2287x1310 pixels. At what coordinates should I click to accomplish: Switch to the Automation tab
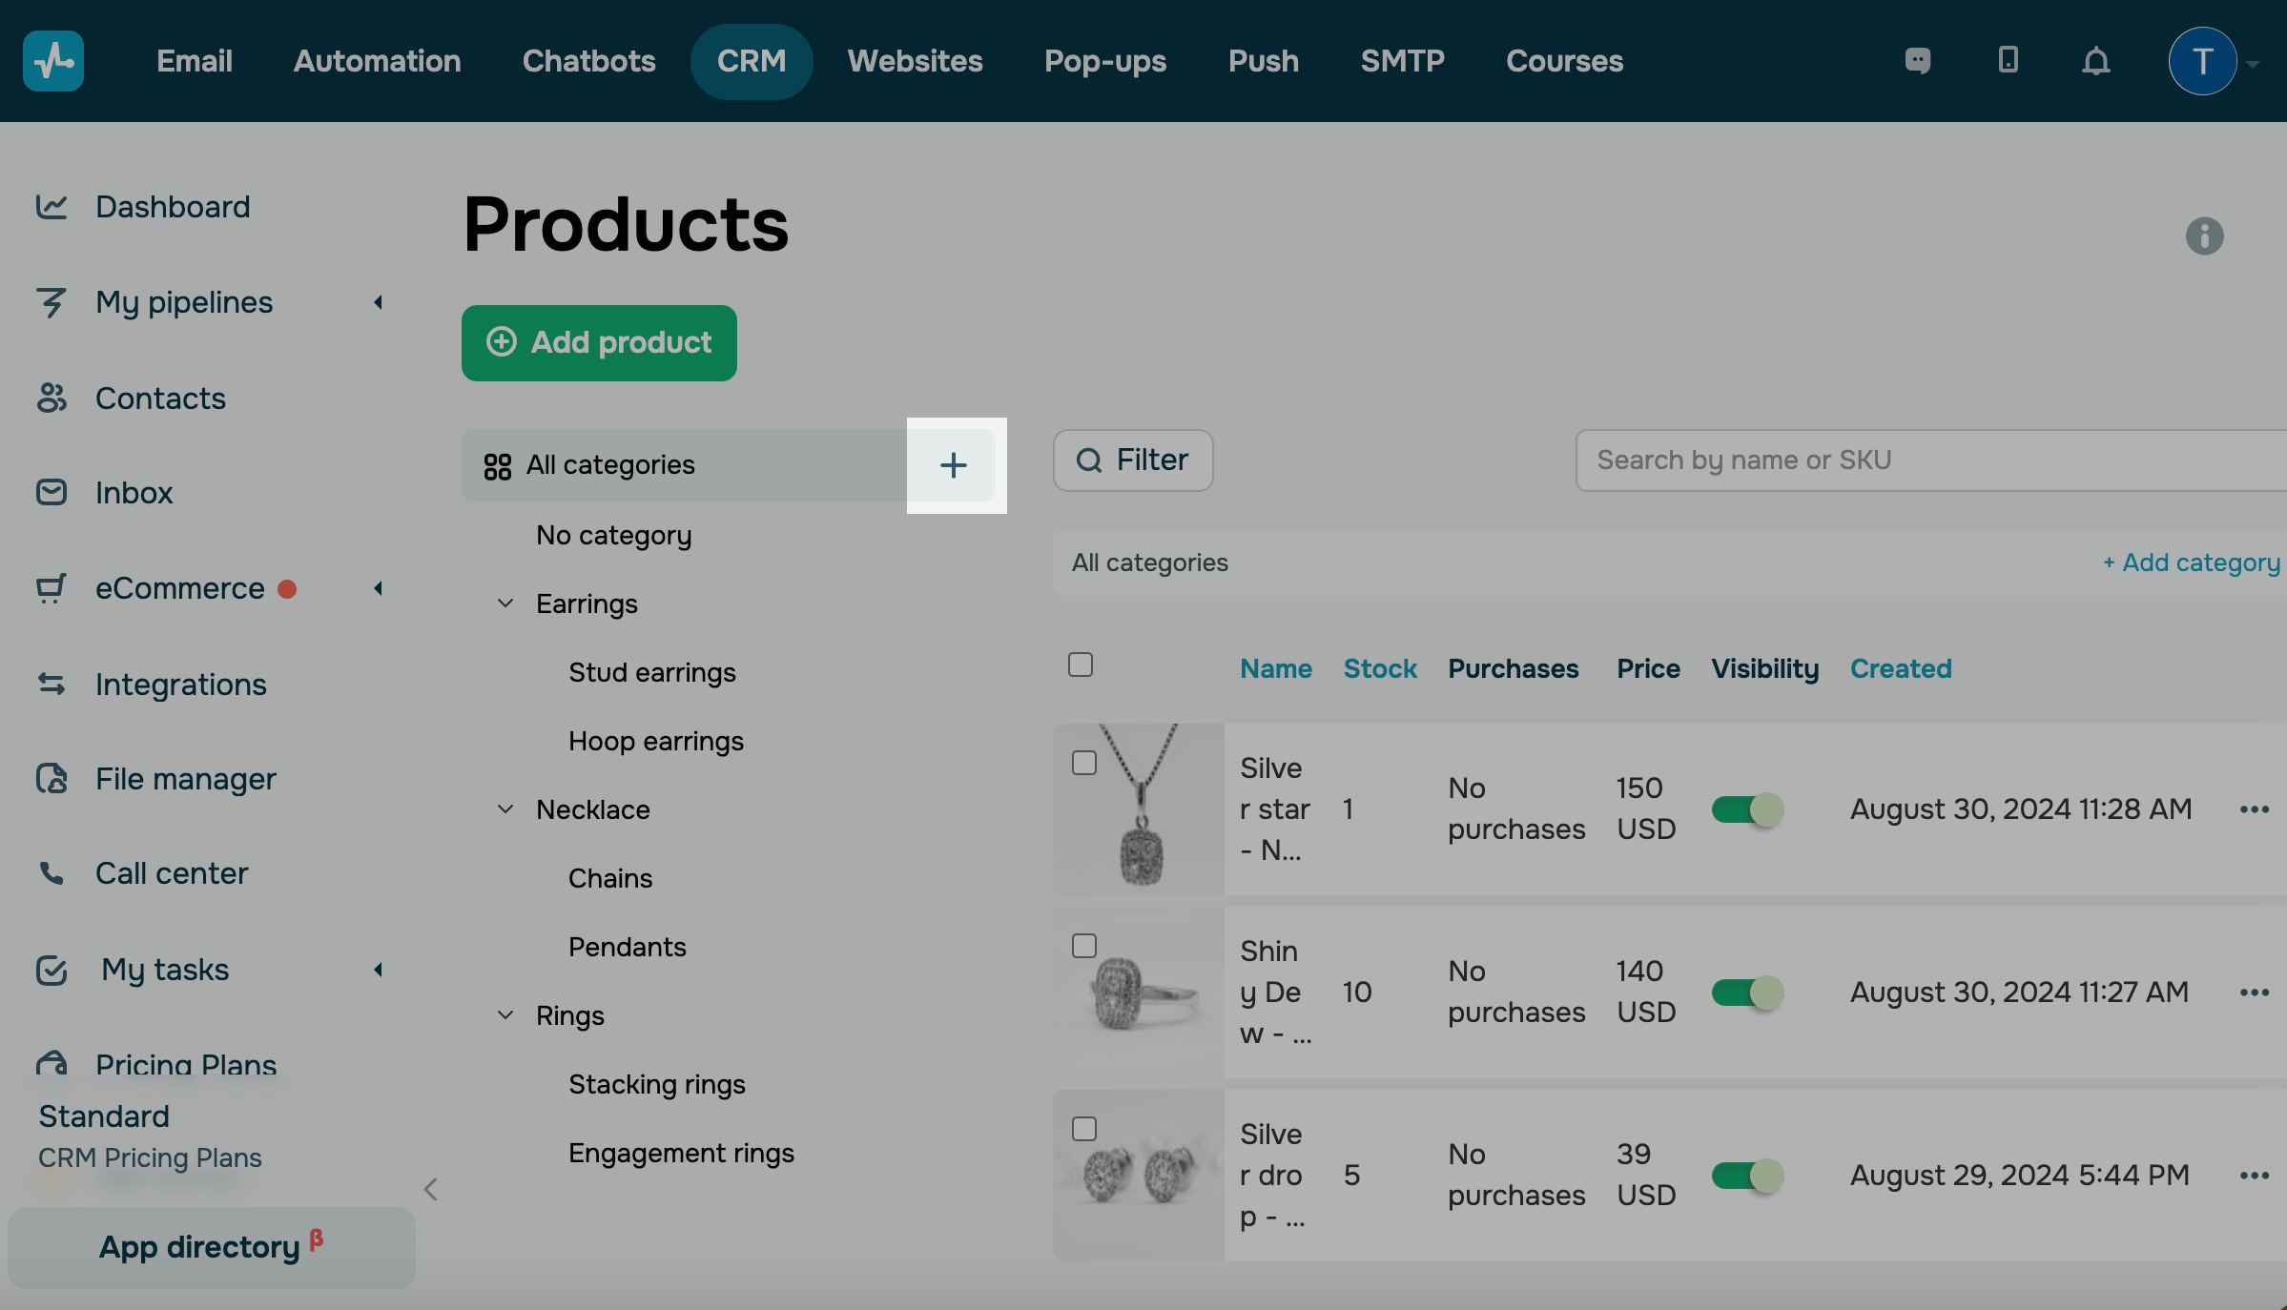377,61
